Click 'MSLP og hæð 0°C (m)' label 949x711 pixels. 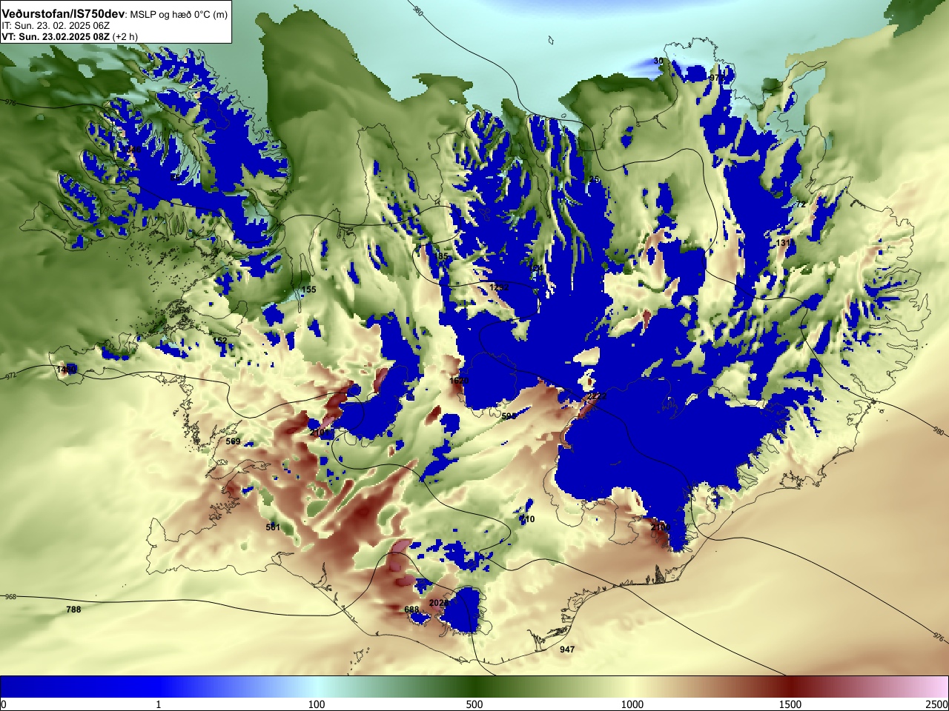pyautogui.click(x=179, y=15)
